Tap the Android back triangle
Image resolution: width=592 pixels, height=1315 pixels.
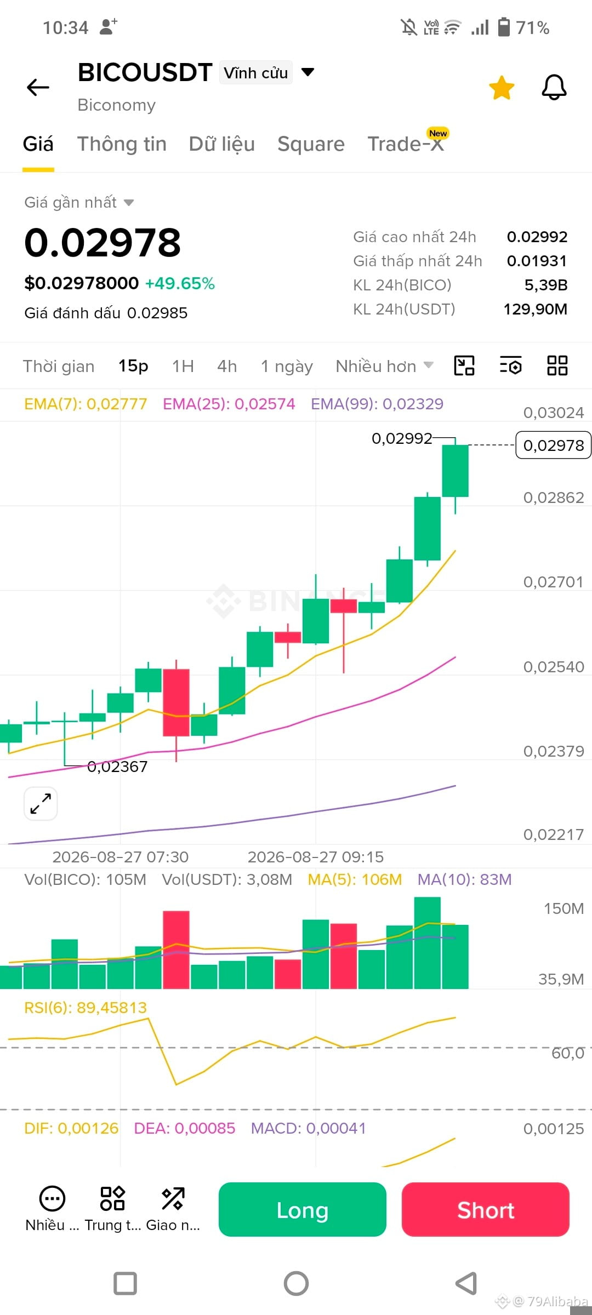(x=466, y=1283)
